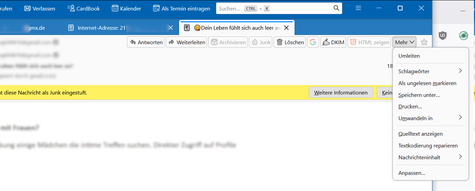The height and width of the screenshot is (191, 475).
Task: Choose Quelltext anzeigen from menu
Action: pos(420,134)
